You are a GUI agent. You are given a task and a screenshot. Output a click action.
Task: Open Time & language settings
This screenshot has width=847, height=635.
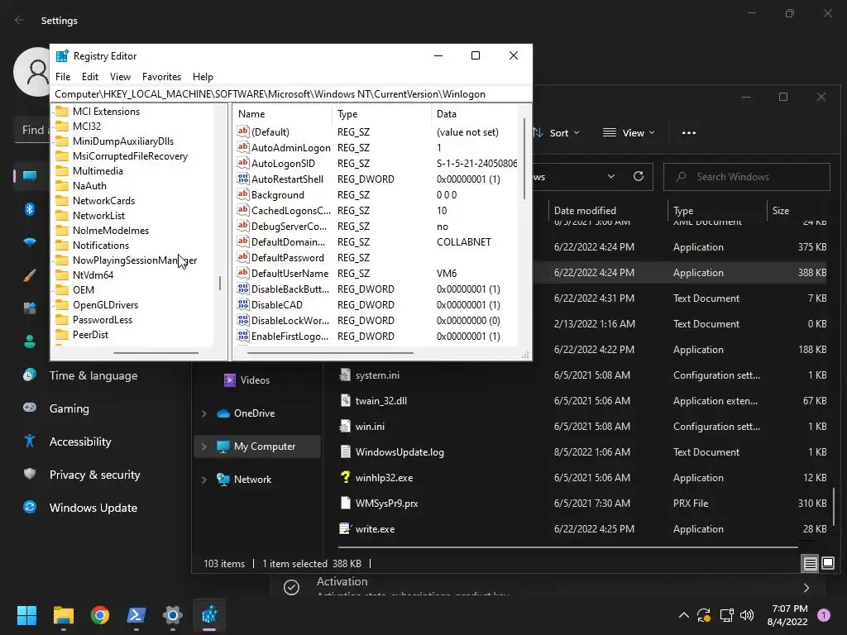pyautogui.click(x=93, y=376)
